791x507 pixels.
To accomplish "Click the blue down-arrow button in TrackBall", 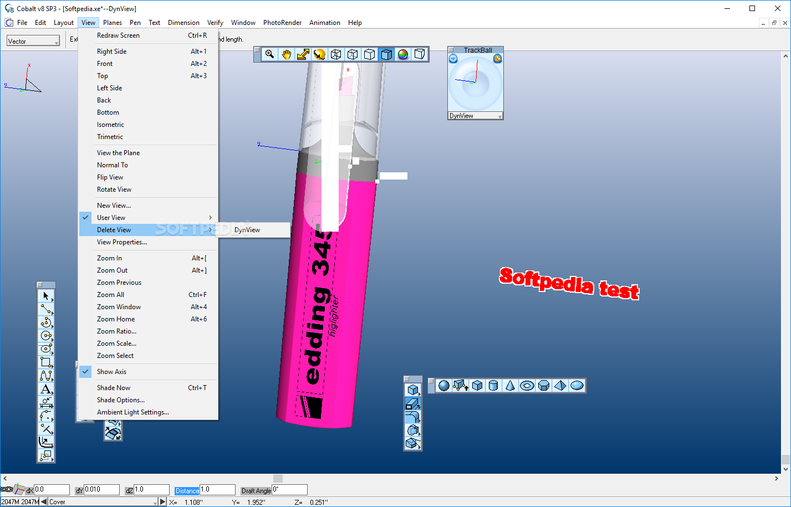I will [x=453, y=58].
